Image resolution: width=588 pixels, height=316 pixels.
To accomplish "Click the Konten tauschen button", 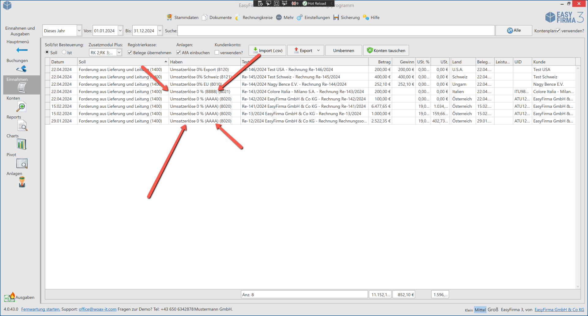I will [x=386, y=51].
